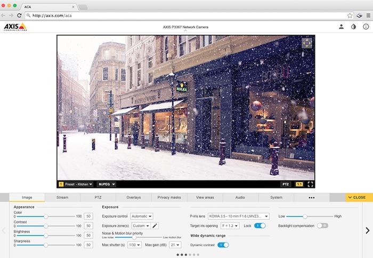Open the information icon
Screen dimensions: 373x258
click(366, 27)
